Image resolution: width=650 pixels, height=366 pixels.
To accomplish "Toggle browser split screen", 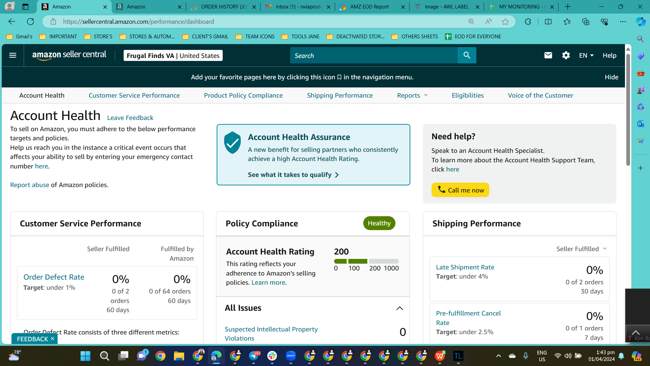I will pyautogui.click(x=548, y=22).
